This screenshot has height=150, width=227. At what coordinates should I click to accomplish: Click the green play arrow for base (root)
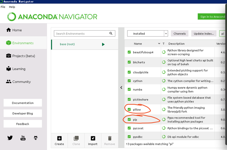pyautogui.click(x=103, y=45)
